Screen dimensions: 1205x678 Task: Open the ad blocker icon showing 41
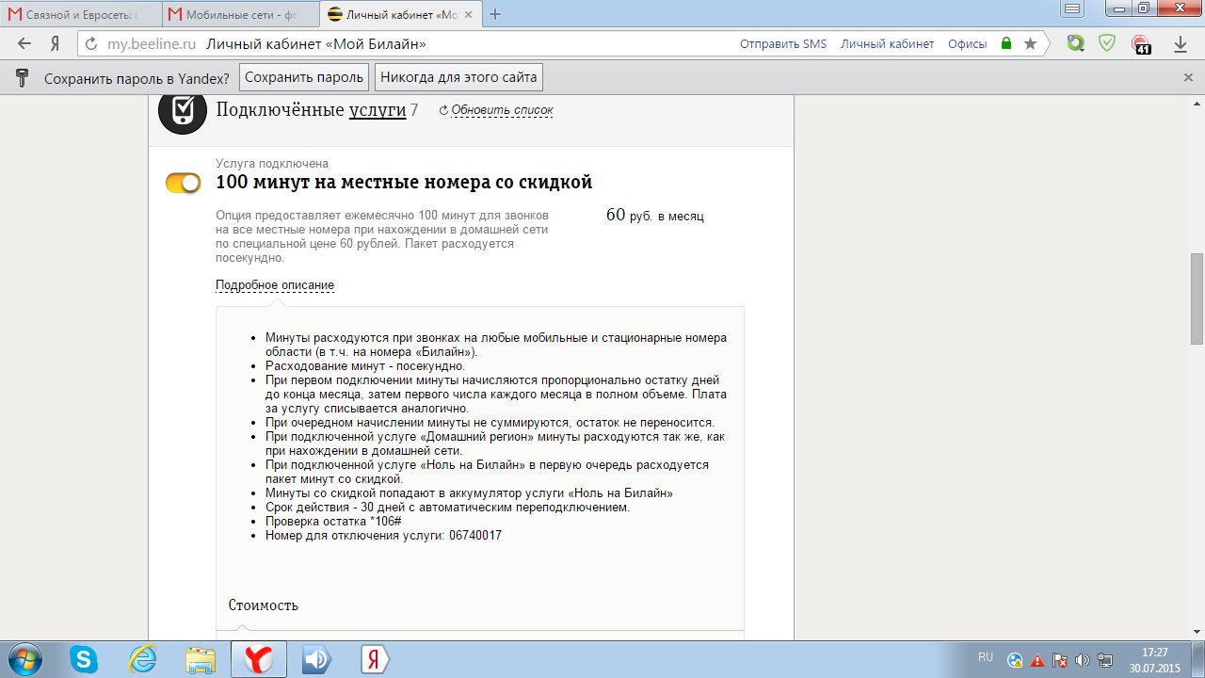coord(1141,44)
